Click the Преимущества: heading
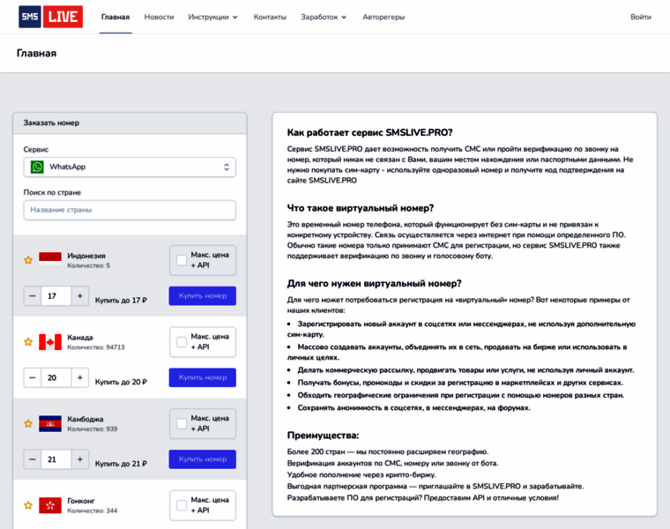This screenshot has height=529, width=670. pos(323,436)
